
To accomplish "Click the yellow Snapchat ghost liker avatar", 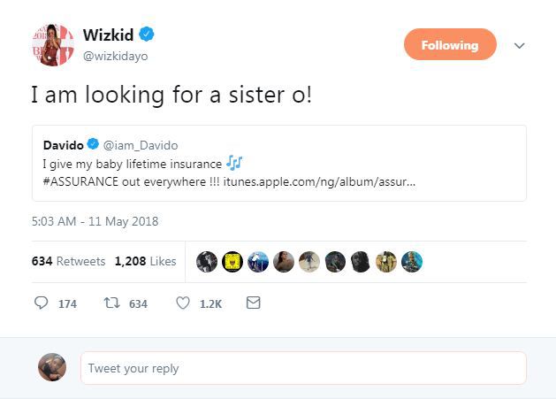I will pos(232,262).
